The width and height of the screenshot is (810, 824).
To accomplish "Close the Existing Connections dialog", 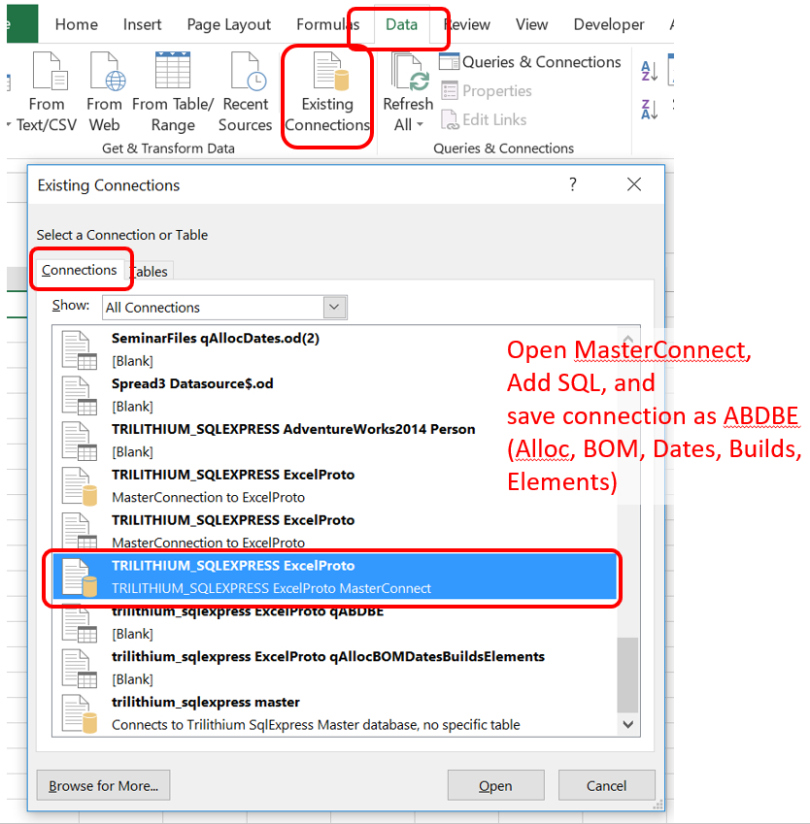I will pyautogui.click(x=634, y=184).
